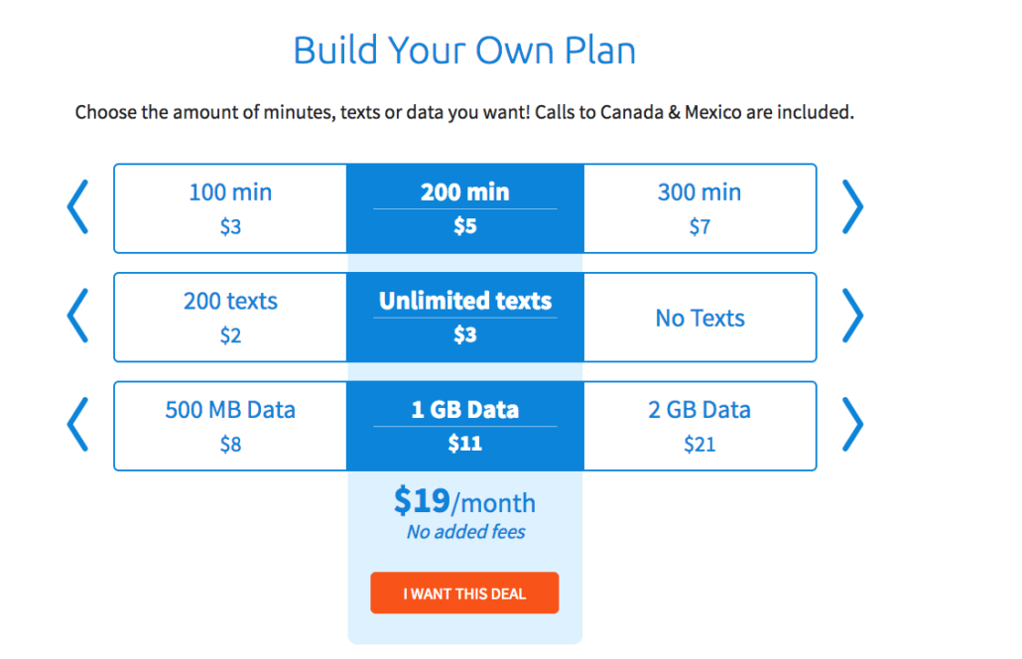
Task: Choose the 500 MB Data option
Action: (x=230, y=425)
